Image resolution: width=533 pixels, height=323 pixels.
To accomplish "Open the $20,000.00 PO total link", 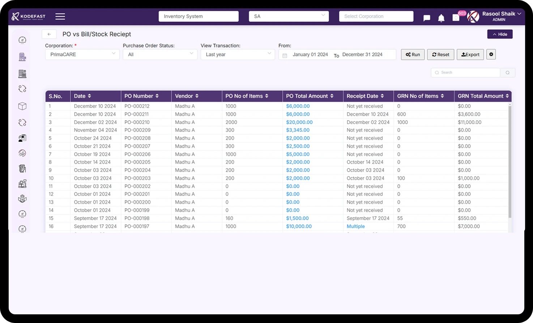I will [x=299, y=122].
